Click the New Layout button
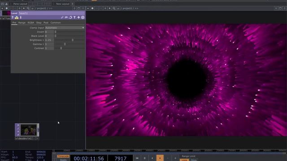287x161 pixels. pos(63,4)
